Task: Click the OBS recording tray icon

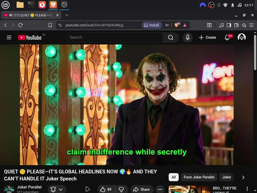Action: tap(211, 5)
